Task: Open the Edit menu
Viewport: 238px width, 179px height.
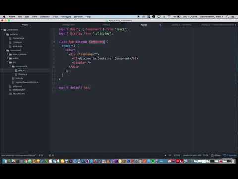Action: coord(27,17)
